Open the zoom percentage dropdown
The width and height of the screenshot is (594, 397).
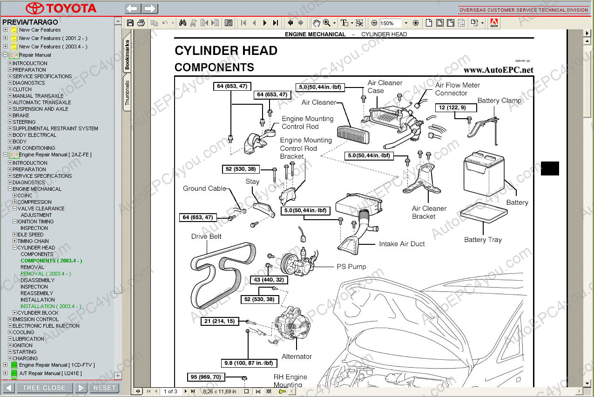405,23
